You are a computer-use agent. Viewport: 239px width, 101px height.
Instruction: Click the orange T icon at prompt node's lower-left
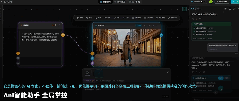point(18,53)
